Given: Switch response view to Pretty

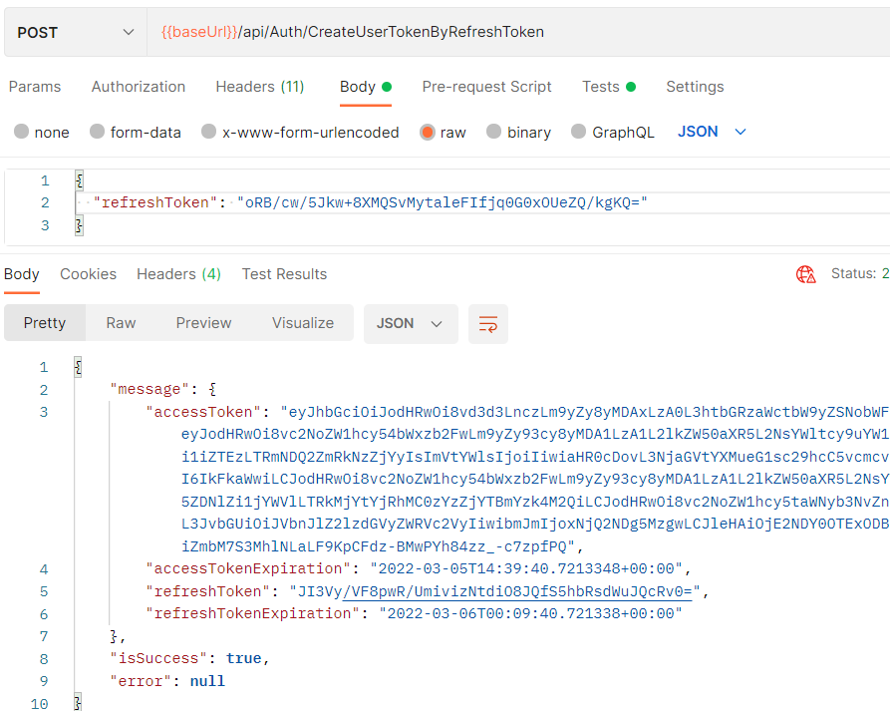Looking at the screenshot, I should pyautogui.click(x=45, y=322).
